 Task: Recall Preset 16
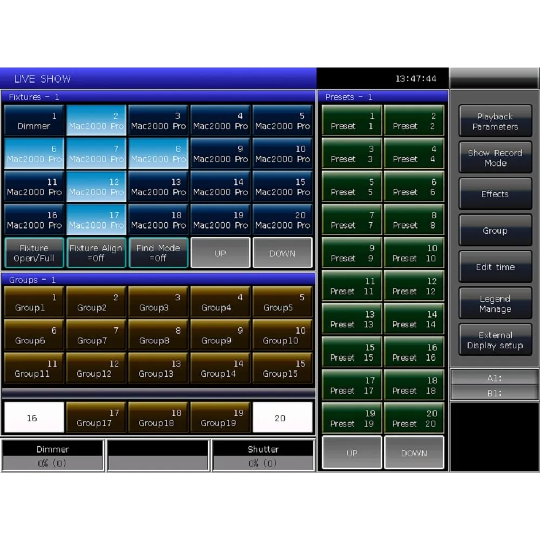[414, 352]
